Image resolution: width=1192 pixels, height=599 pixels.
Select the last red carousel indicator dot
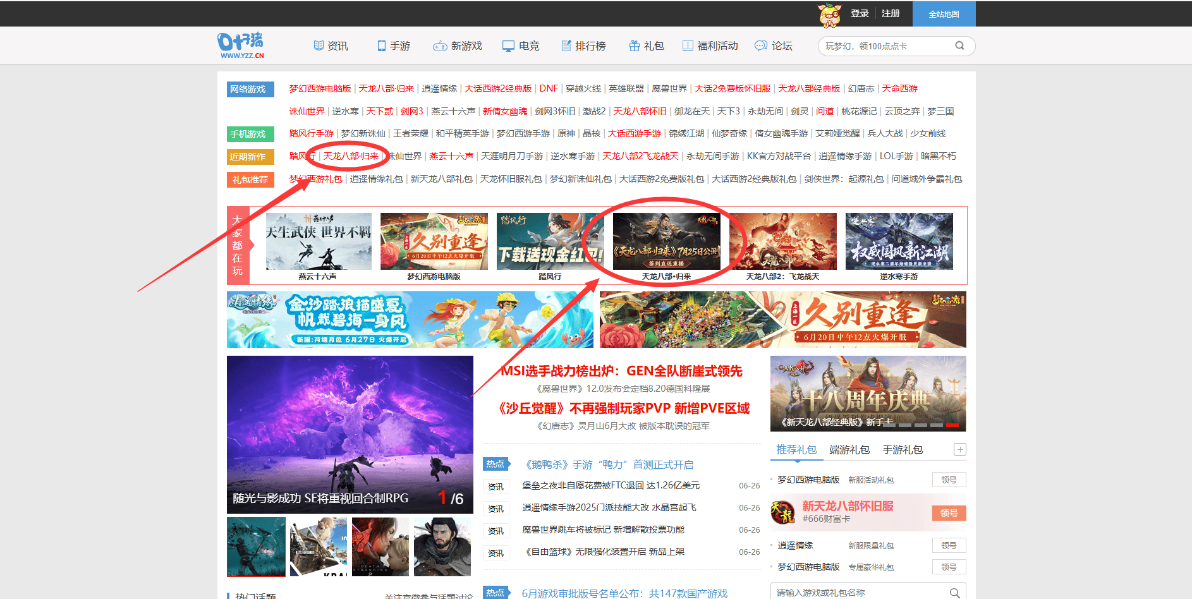[x=953, y=425]
